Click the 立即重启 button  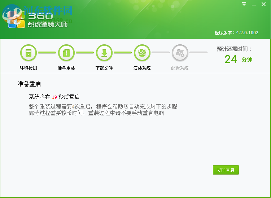tap(226, 170)
